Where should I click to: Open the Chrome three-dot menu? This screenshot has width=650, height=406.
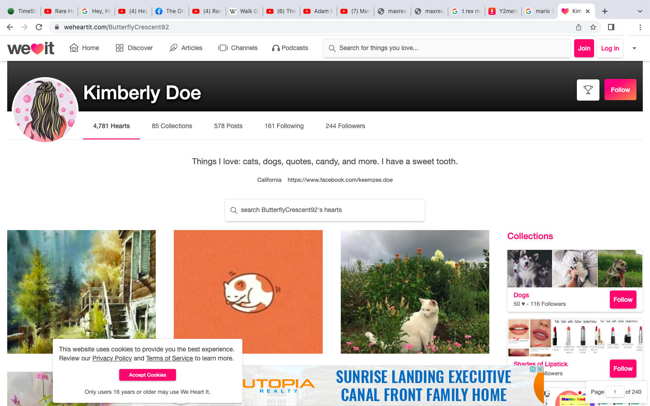pyautogui.click(x=640, y=27)
